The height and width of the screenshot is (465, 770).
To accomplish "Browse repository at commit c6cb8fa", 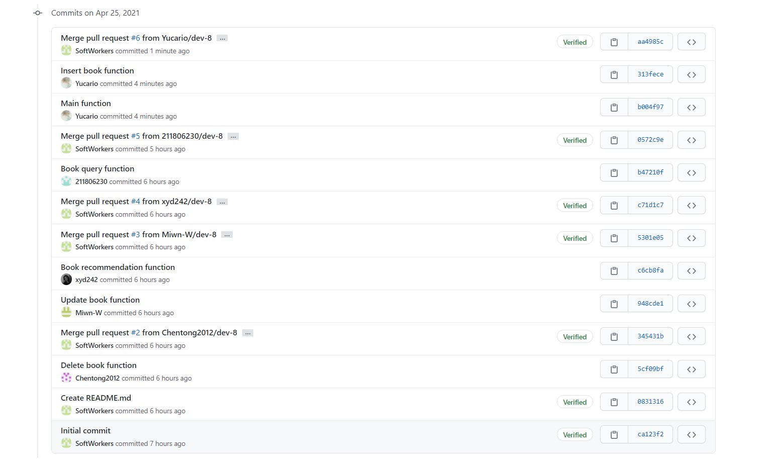I will pyautogui.click(x=691, y=271).
